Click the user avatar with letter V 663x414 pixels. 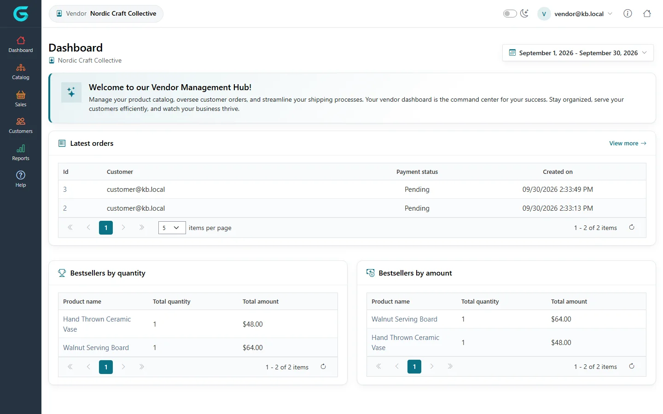point(544,14)
